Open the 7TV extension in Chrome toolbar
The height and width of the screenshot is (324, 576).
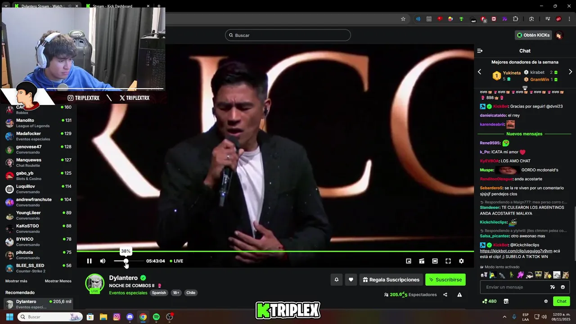coord(504,19)
